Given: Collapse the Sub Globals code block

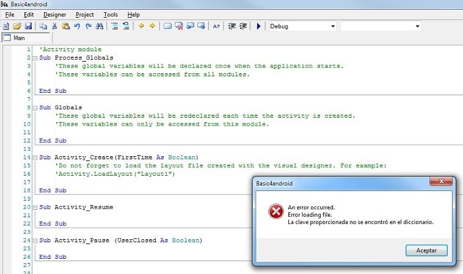Looking at the screenshot, I should click(35, 108).
